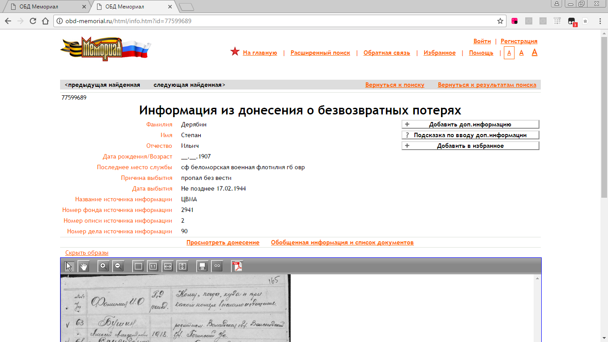The image size is (608, 342).
Task: Click the pink square extension icon
Action: 515,21
